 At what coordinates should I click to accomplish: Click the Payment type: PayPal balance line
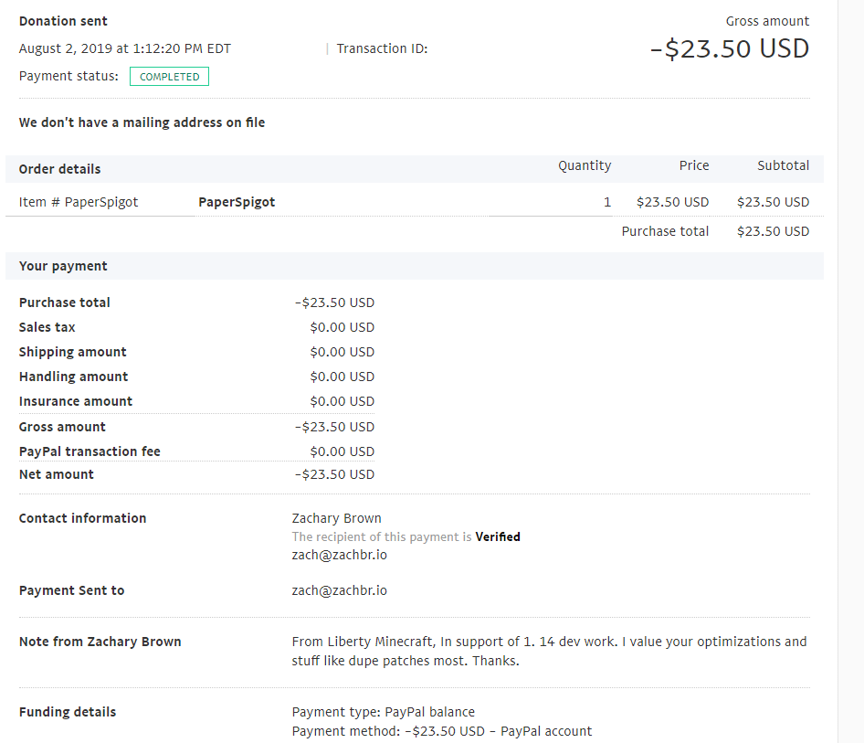point(383,712)
